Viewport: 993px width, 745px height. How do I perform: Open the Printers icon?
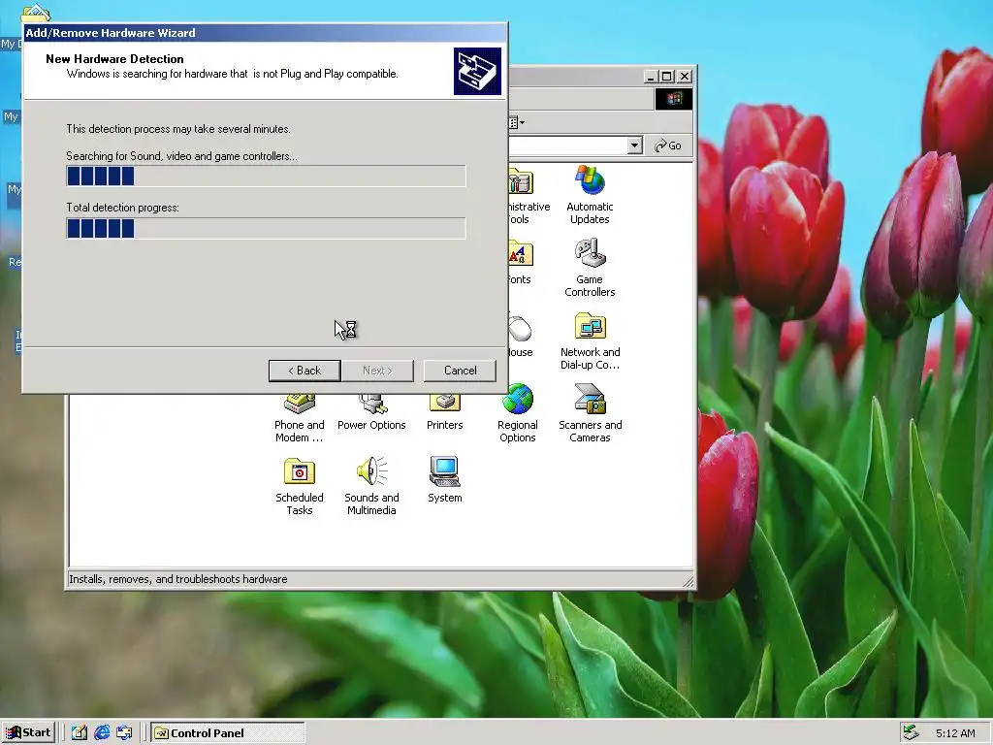[444, 413]
